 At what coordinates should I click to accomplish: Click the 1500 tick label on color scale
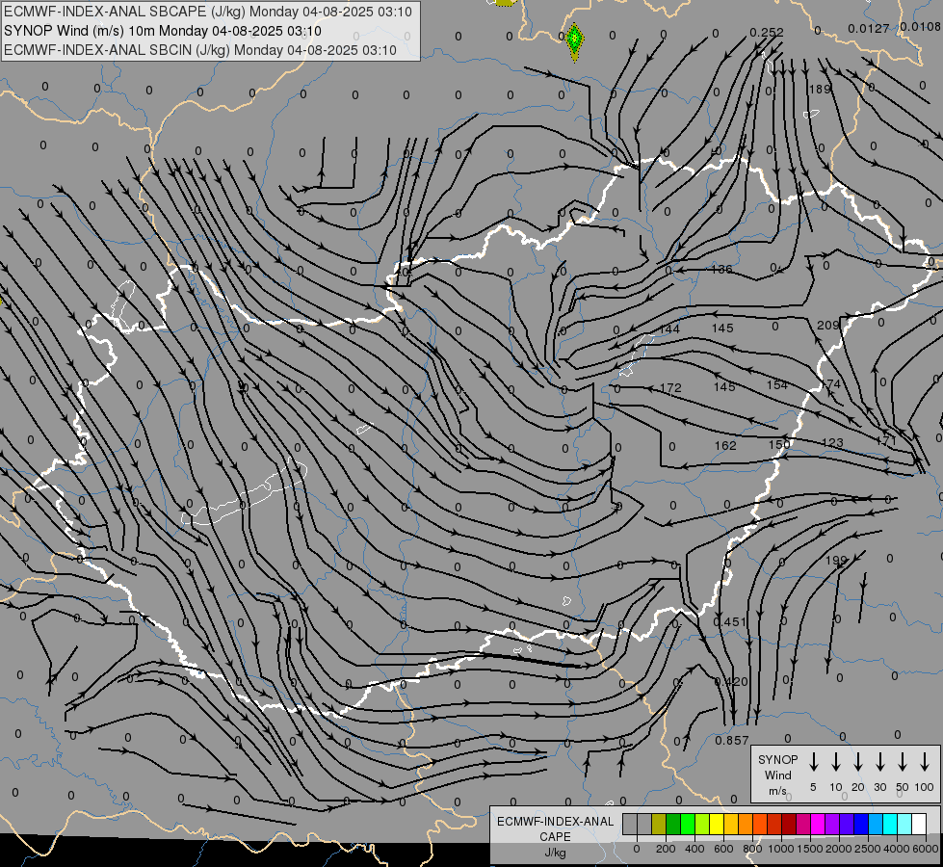pos(809,849)
